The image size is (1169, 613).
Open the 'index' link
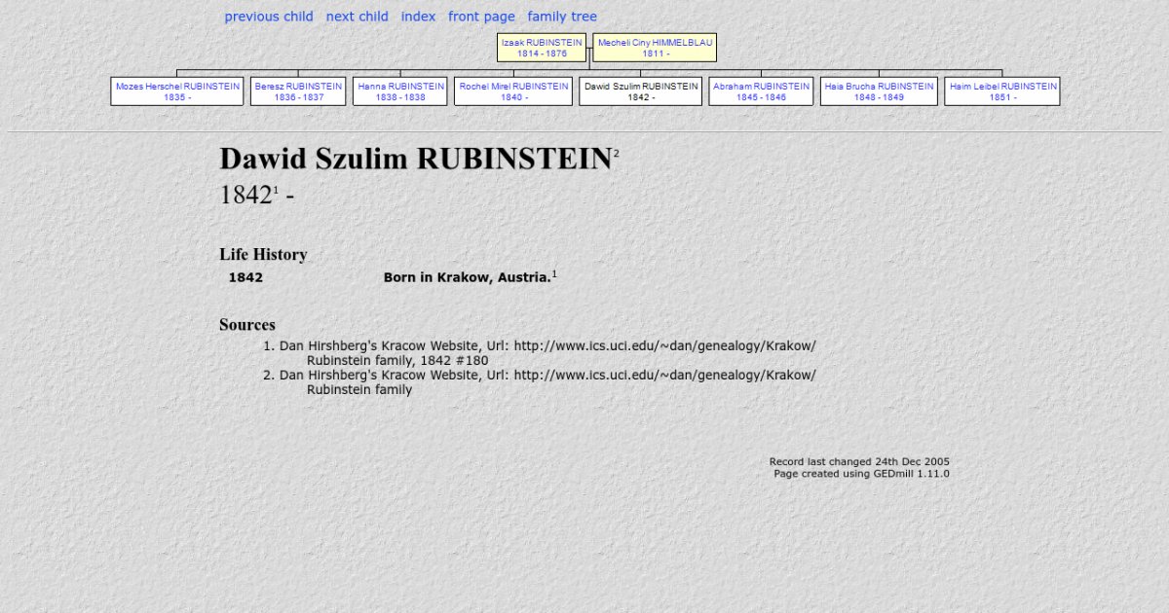pos(418,17)
